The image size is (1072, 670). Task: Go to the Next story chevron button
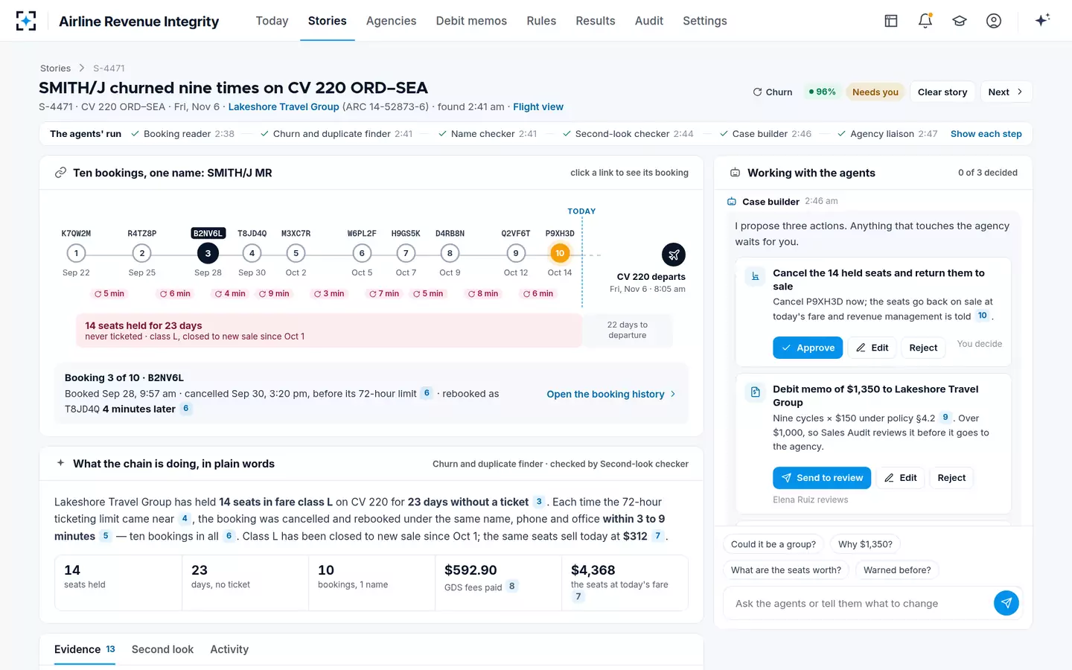(x=1006, y=92)
